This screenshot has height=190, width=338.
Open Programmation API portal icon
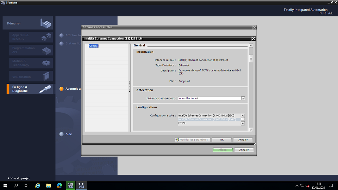pyautogui.click(x=46, y=50)
